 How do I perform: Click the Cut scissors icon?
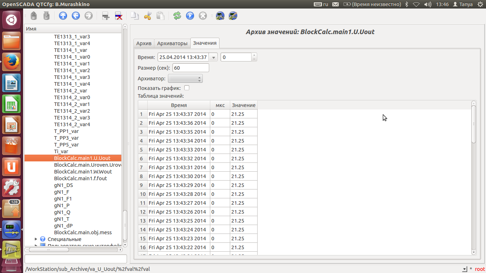(148, 16)
